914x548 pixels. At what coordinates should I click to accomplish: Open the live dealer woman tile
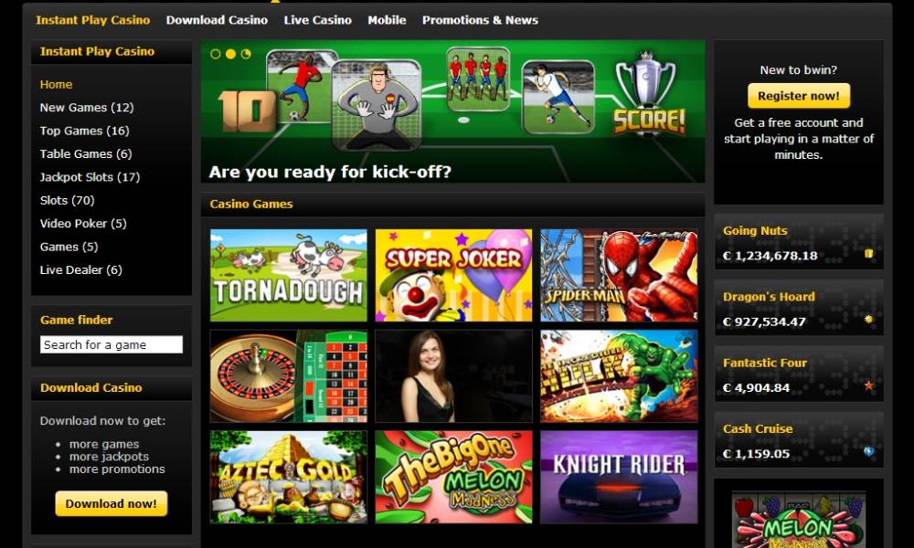(x=453, y=376)
